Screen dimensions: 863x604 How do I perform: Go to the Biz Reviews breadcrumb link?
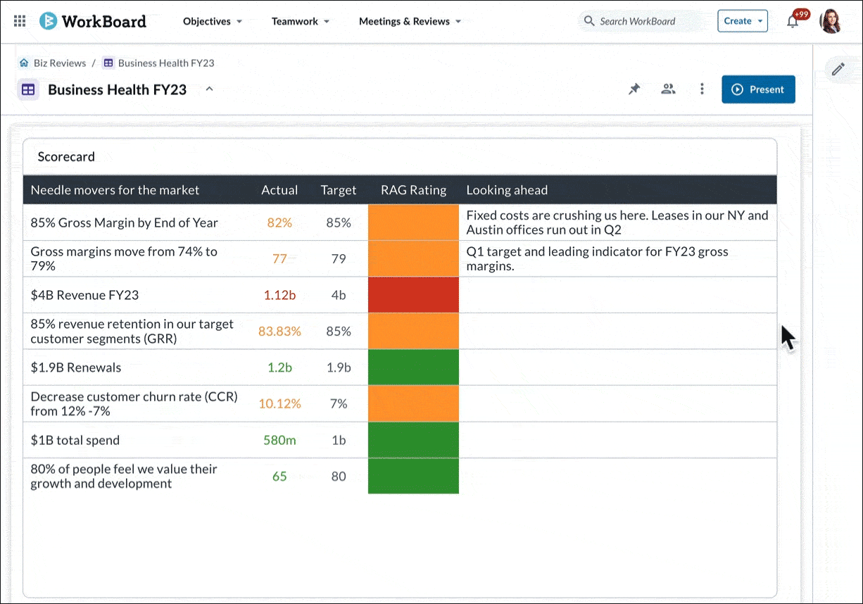coord(60,63)
